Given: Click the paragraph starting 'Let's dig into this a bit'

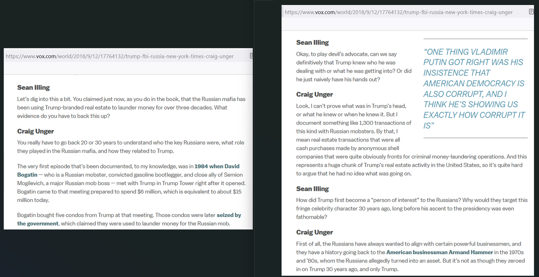Looking at the screenshot, I should [x=131, y=107].
